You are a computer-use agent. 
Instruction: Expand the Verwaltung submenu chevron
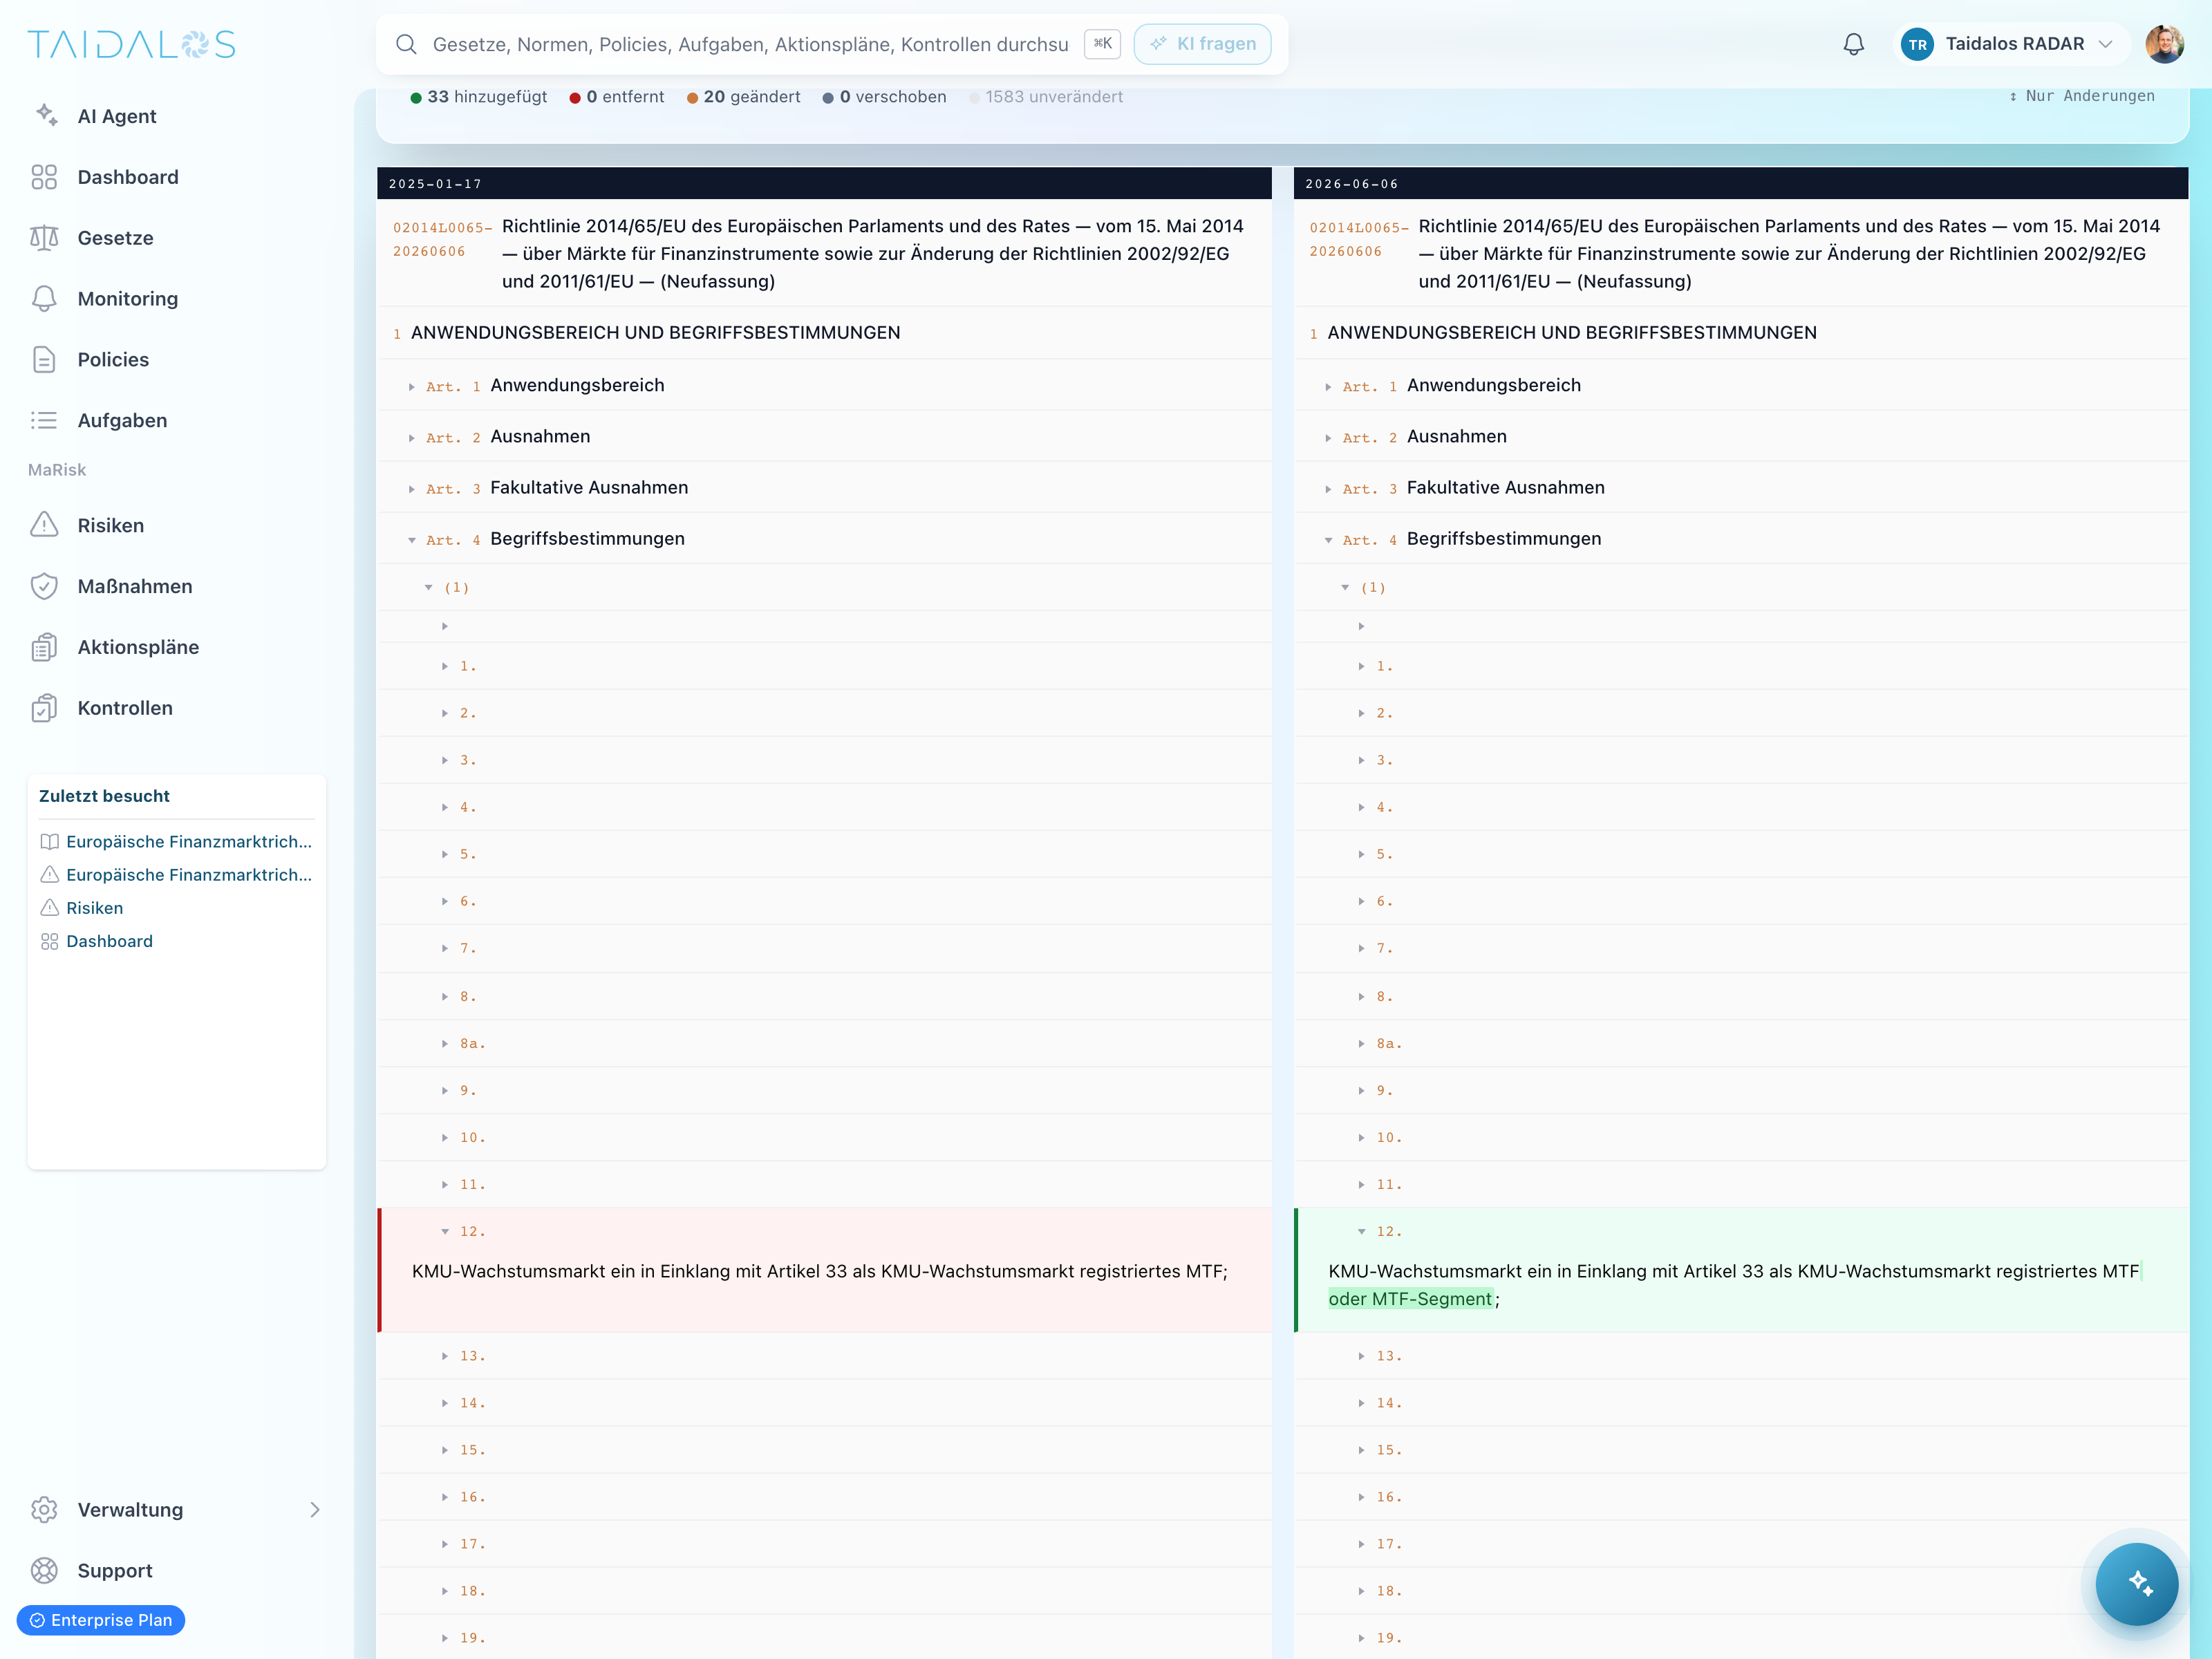tap(315, 1510)
